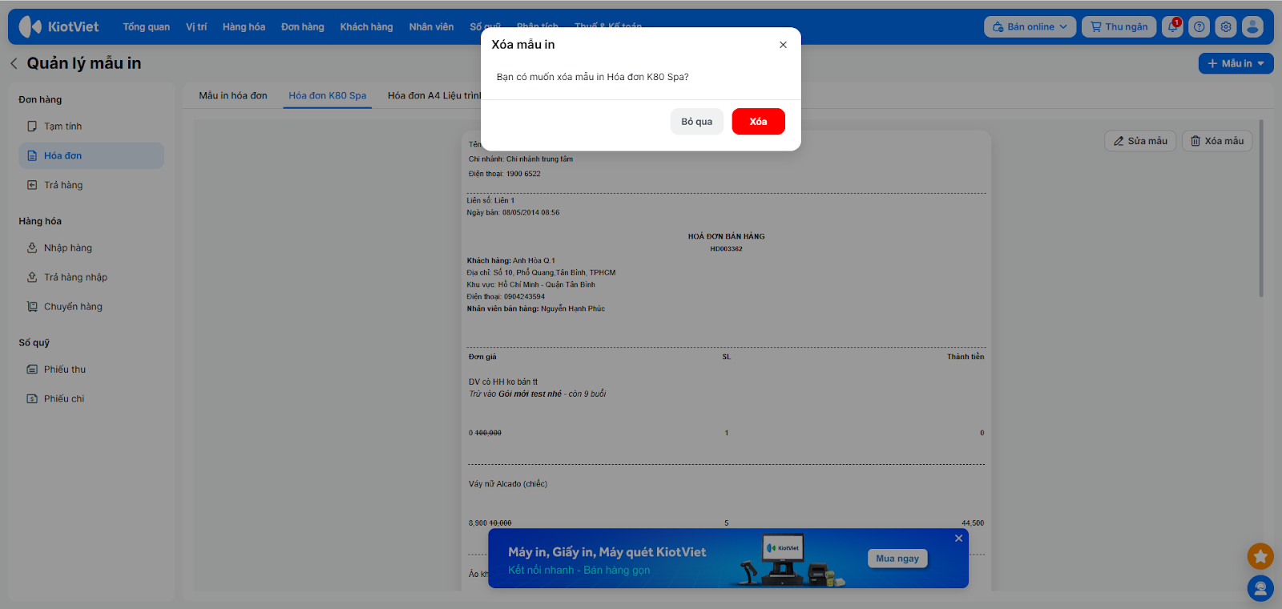Screen dimensions: 1282x609
Task: Confirm deletion with the red Xóa button
Action: [x=758, y=122]
